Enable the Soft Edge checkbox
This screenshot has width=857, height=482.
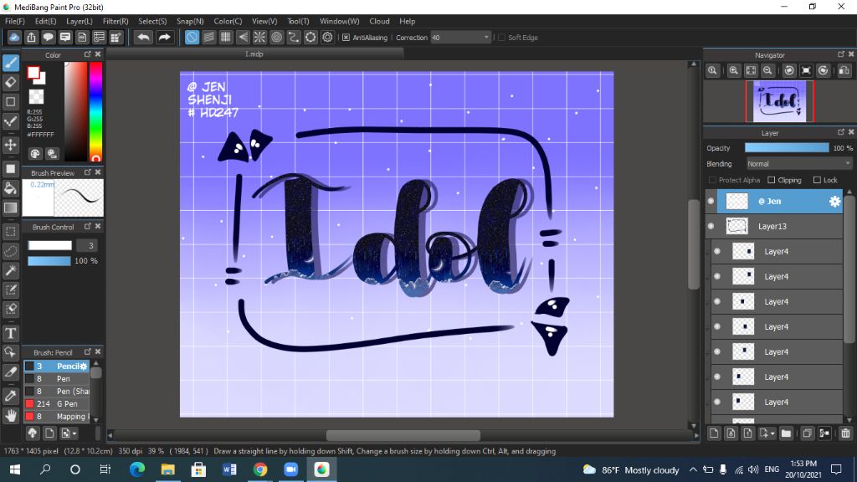coord(501,37)
